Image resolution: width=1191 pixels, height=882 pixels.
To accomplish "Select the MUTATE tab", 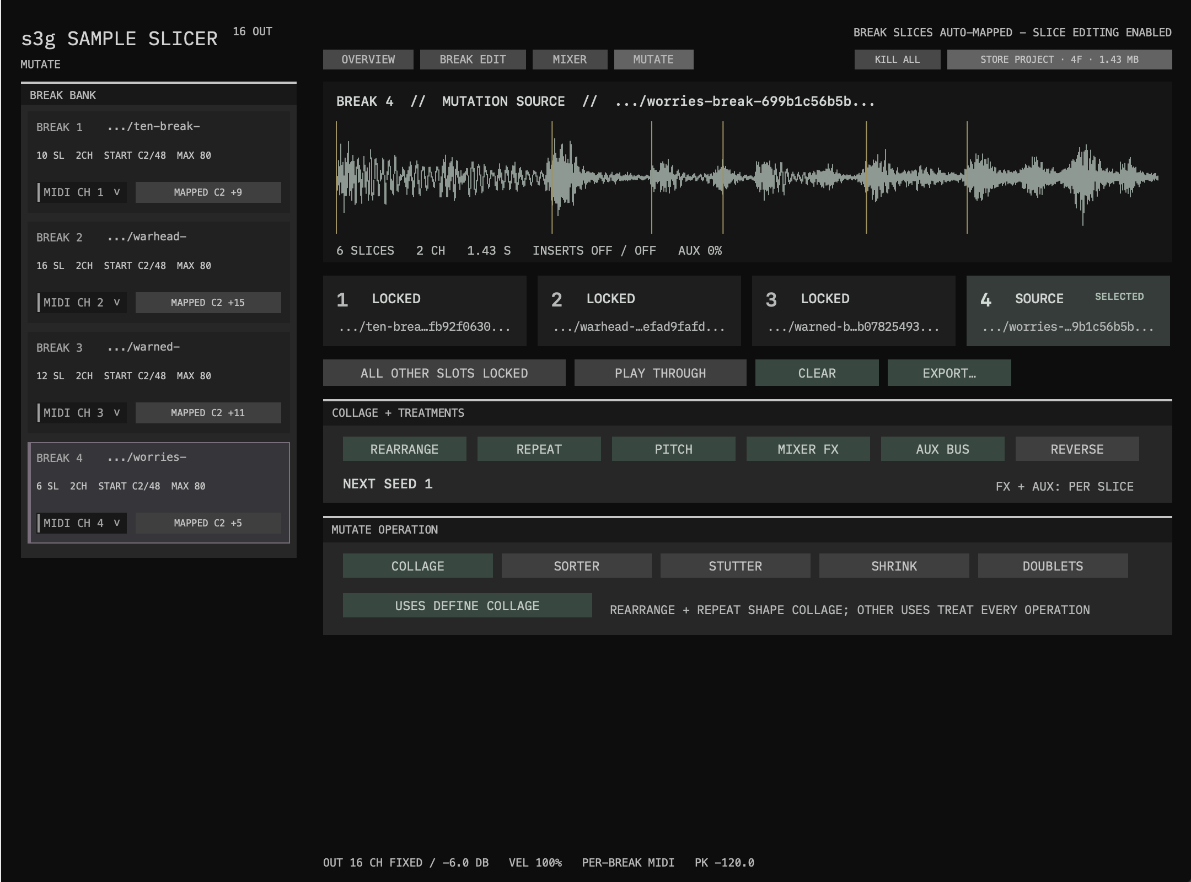I will (x=653, y=60).
